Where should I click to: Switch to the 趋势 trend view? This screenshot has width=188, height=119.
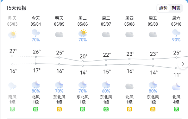163,8
